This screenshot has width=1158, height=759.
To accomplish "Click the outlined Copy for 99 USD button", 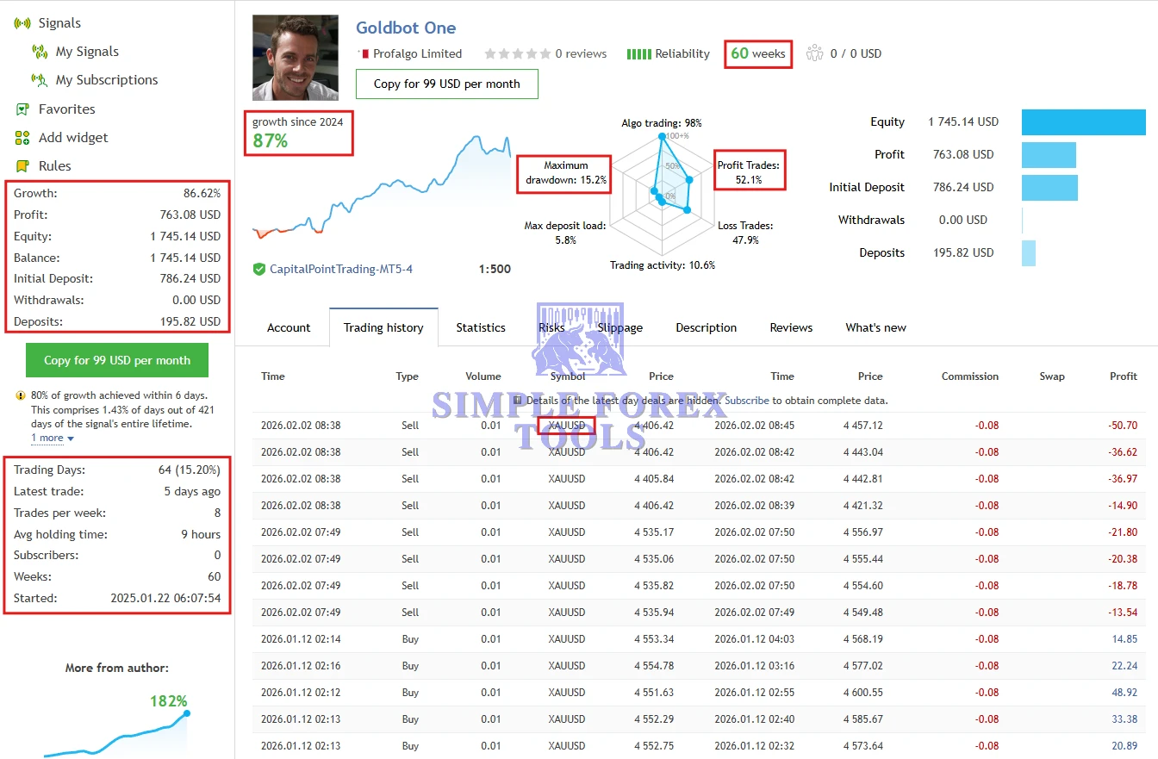I will [x=446, y=84].
